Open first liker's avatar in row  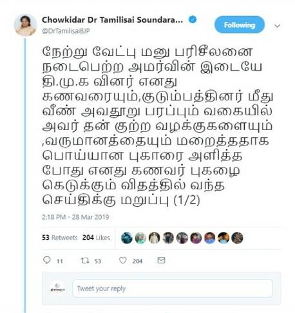pyautogui.click(x=127, y=238)
